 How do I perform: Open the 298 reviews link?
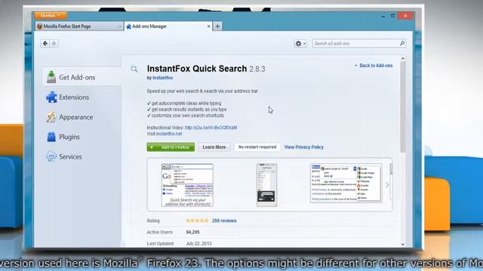click(224, 221)
